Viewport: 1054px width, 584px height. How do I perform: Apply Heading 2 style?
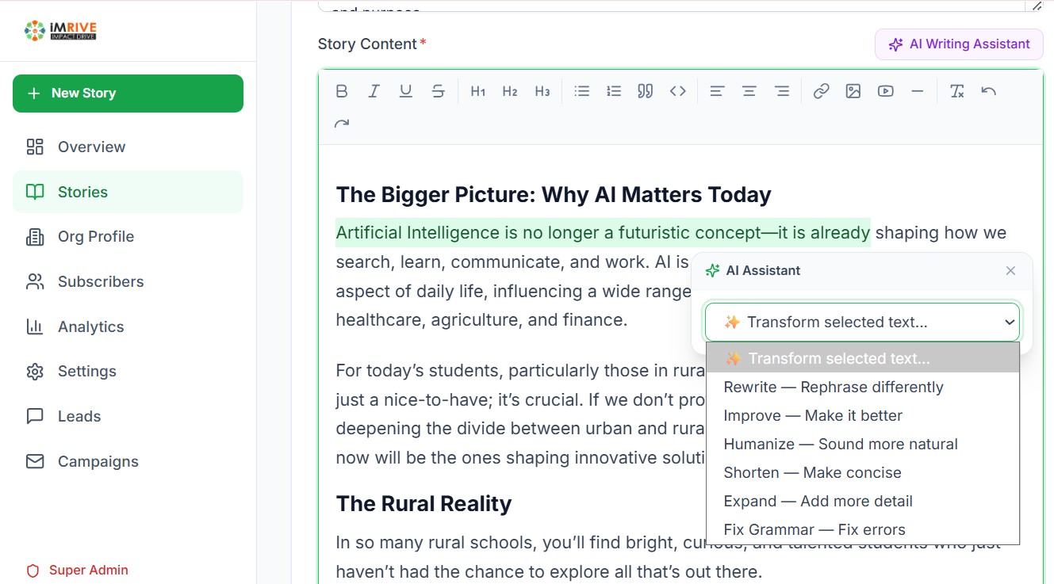[x=510, y=91]
